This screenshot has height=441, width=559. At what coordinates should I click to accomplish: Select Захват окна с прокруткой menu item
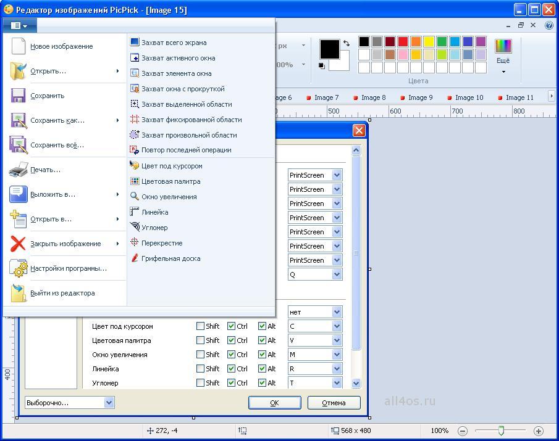(x=201, y=89)
